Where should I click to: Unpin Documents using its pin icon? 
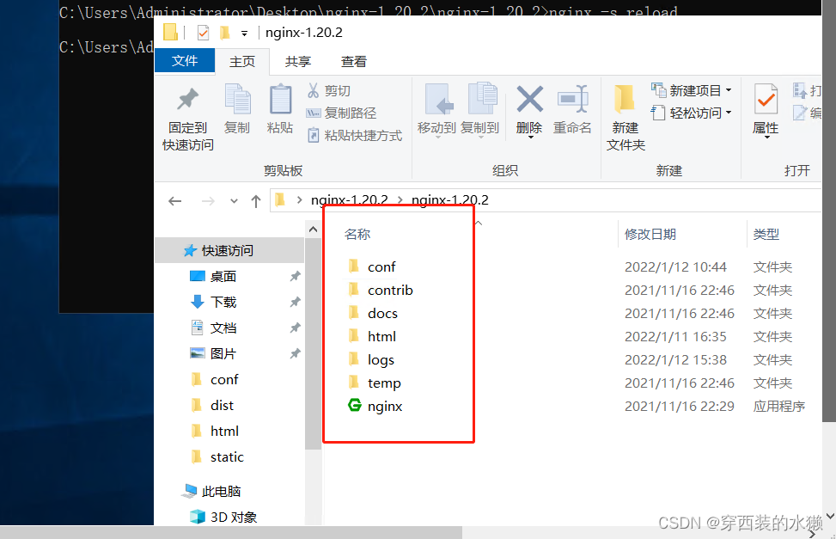click(x=295, y=328)
